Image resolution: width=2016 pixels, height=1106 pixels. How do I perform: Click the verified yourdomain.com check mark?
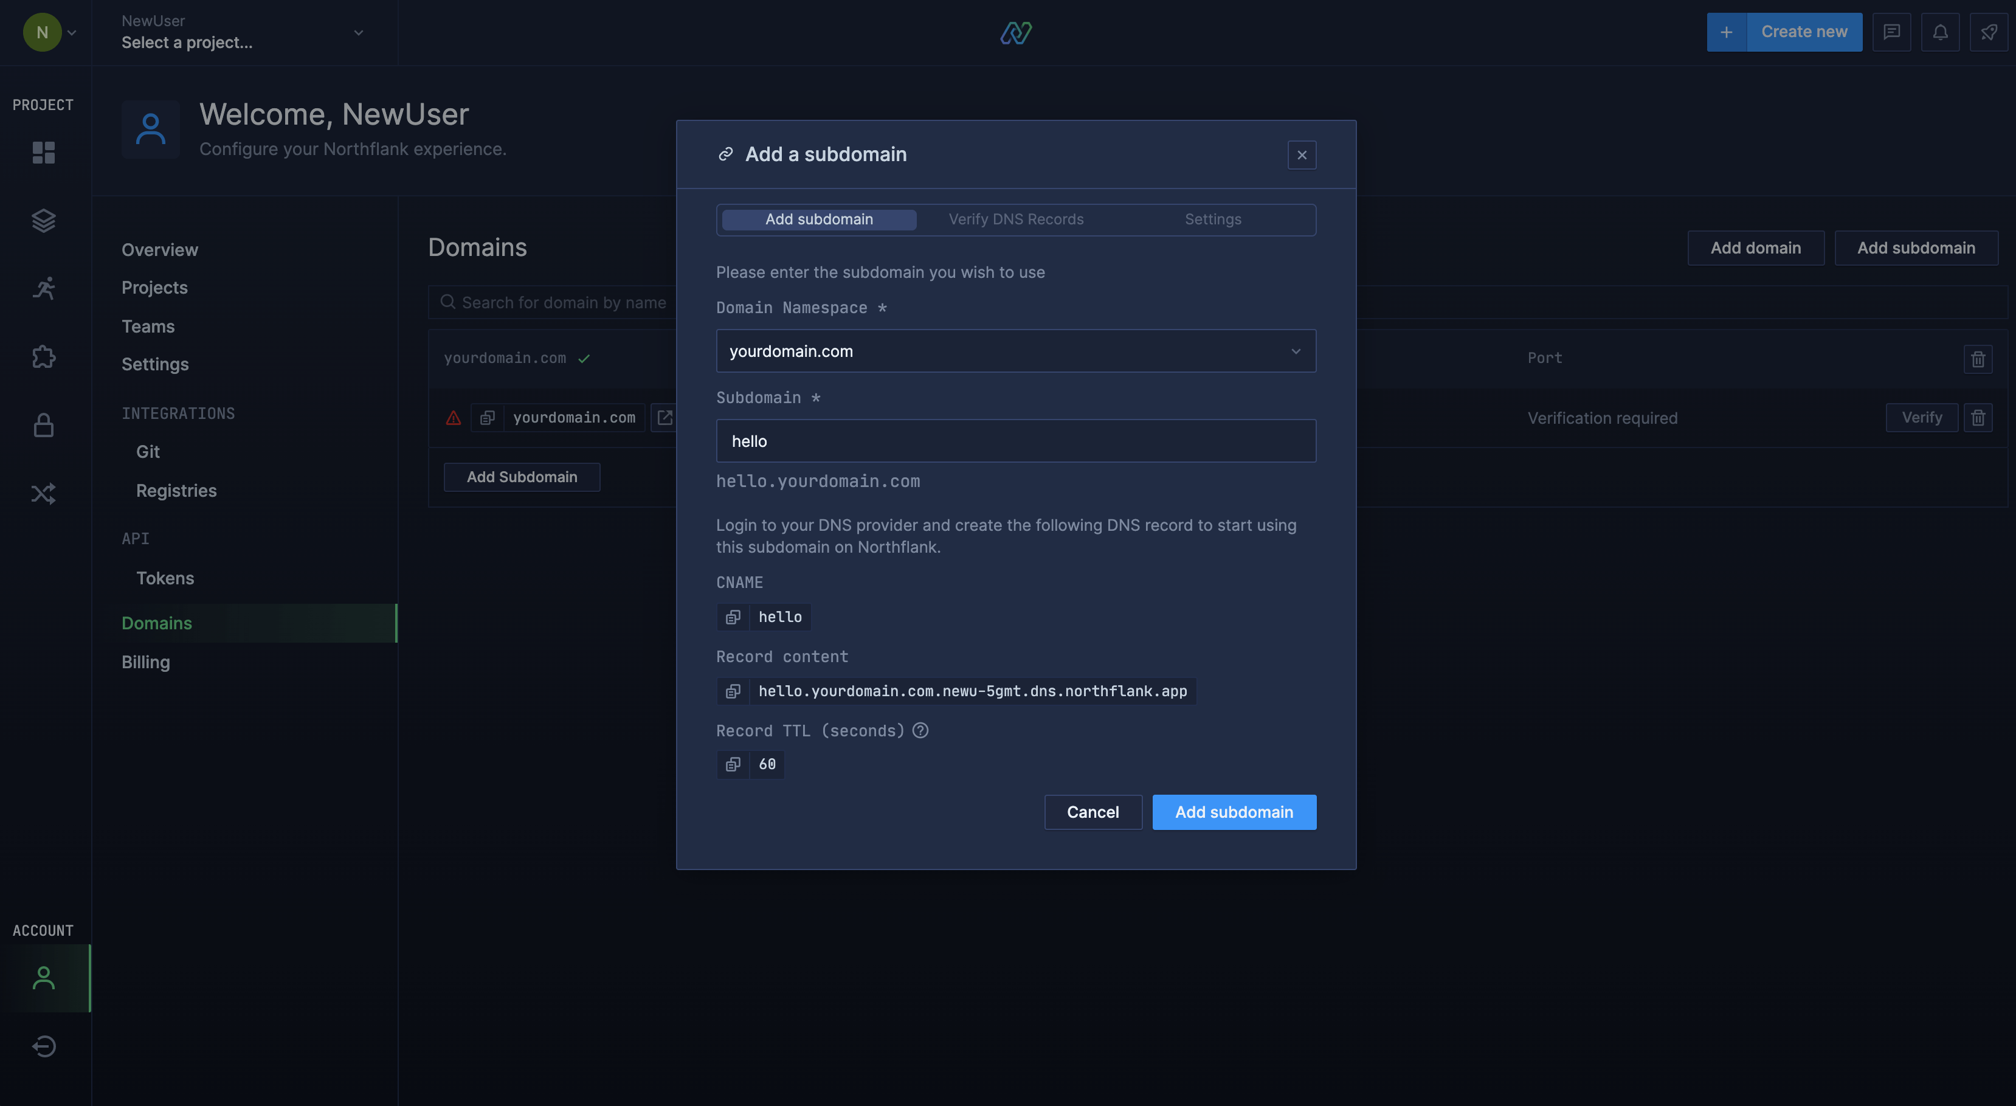tap(584, 359)
